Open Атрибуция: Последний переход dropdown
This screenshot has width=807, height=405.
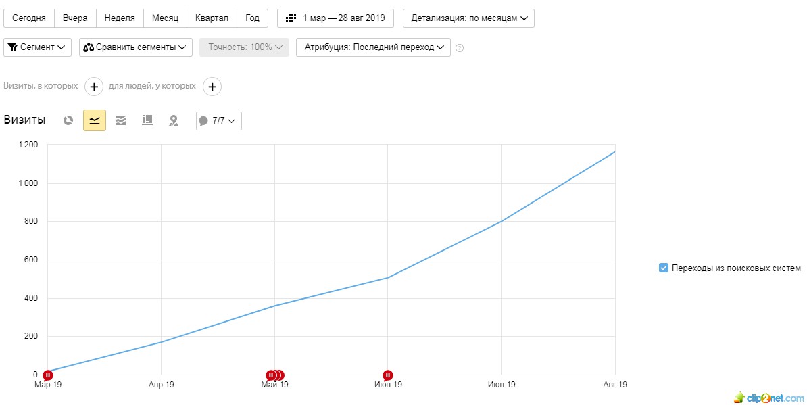pos(373,47)
